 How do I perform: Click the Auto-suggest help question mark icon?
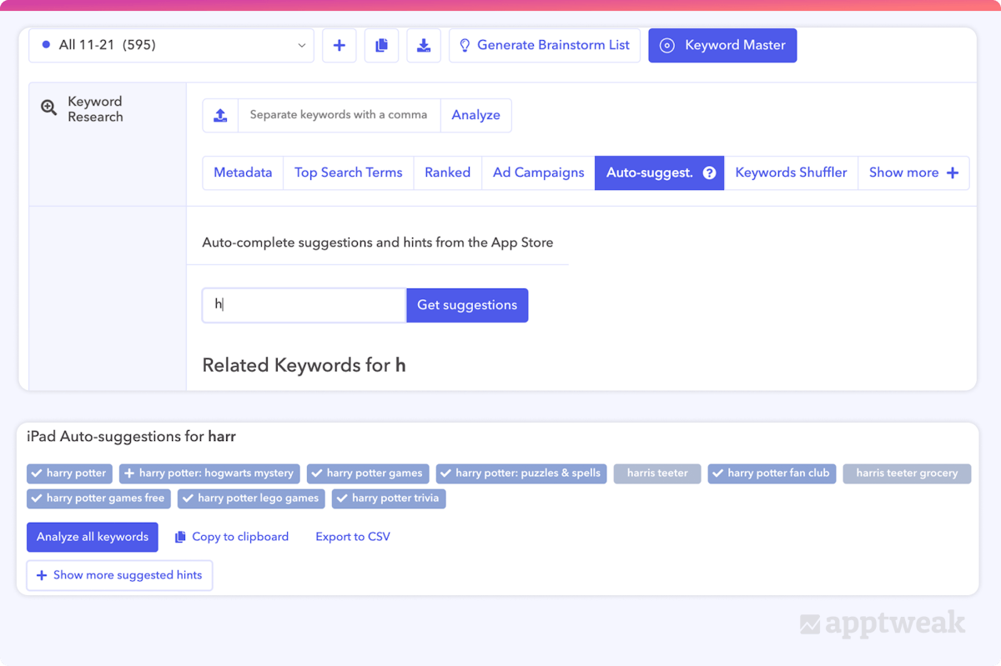point(709,173)
